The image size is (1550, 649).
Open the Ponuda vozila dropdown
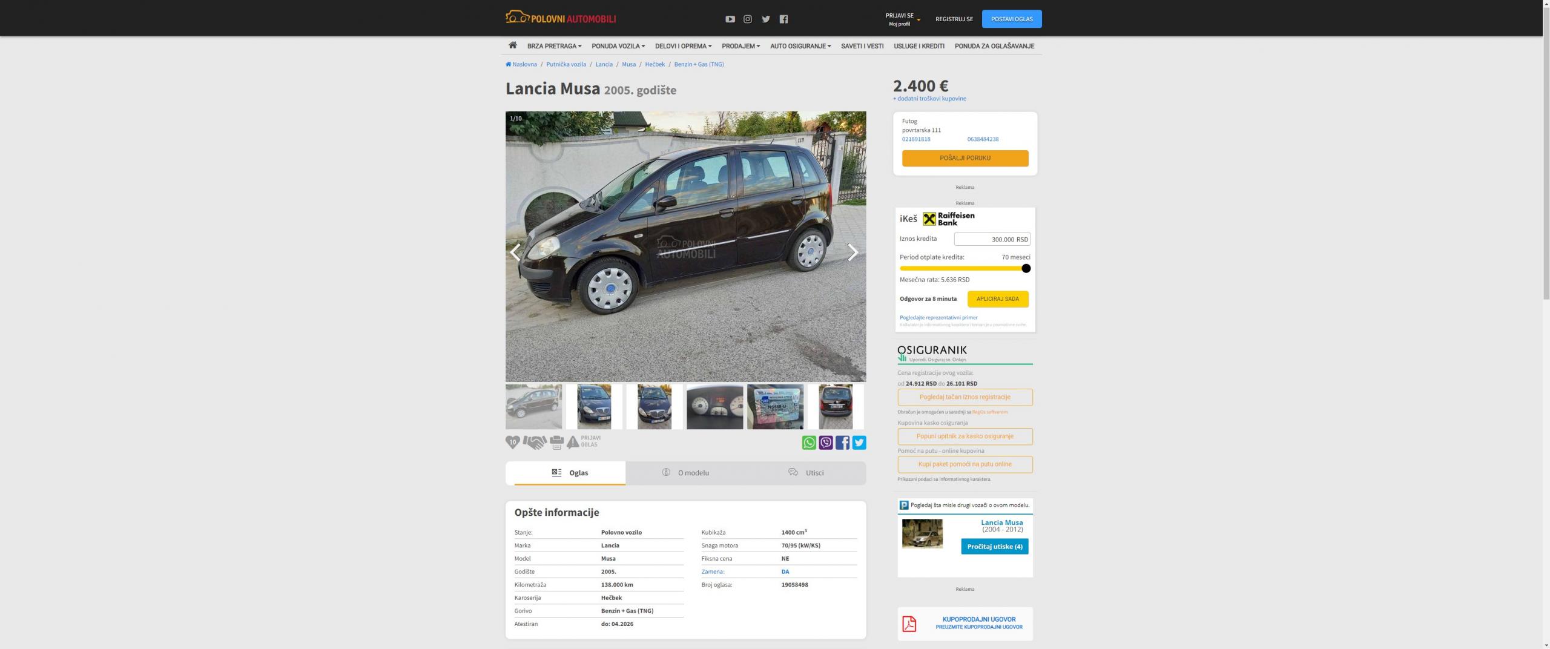click(x=618, y=46)
